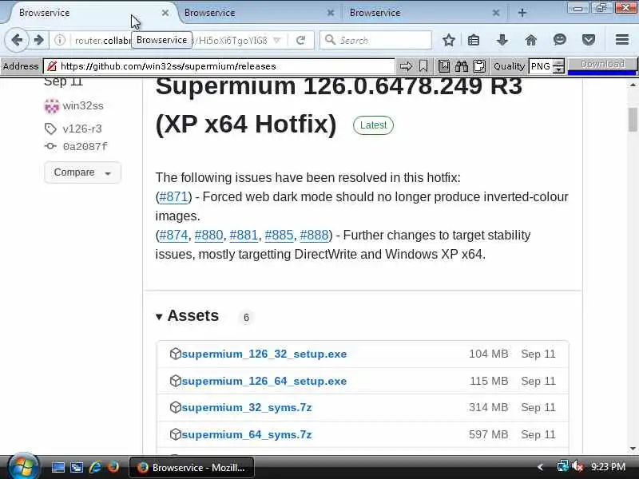Screen dimensions: 639x479
Task: Click the network tray icon
Action: pos(563,467)
